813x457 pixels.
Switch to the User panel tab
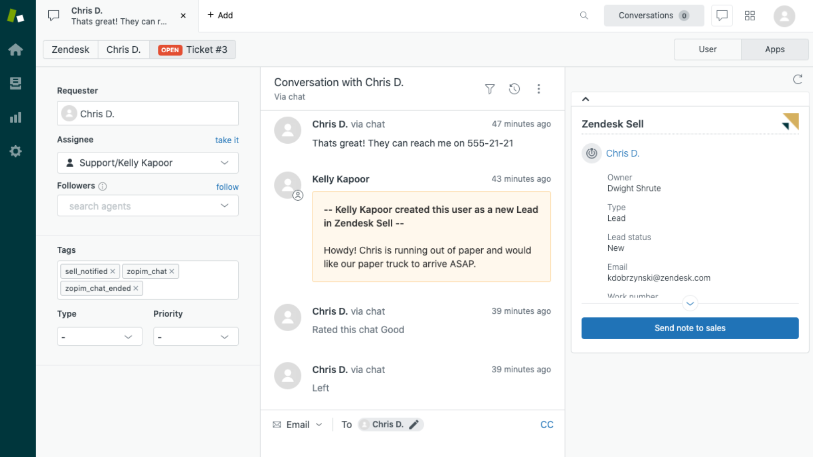tap(708, 49)
